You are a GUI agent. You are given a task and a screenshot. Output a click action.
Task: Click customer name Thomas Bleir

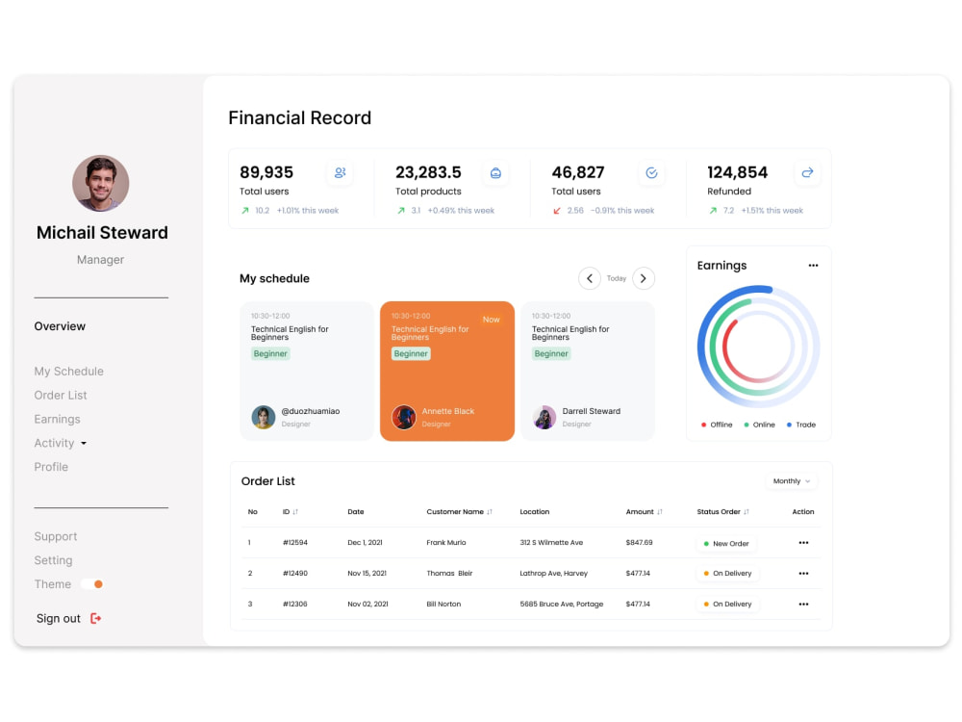tap(449, 574)
